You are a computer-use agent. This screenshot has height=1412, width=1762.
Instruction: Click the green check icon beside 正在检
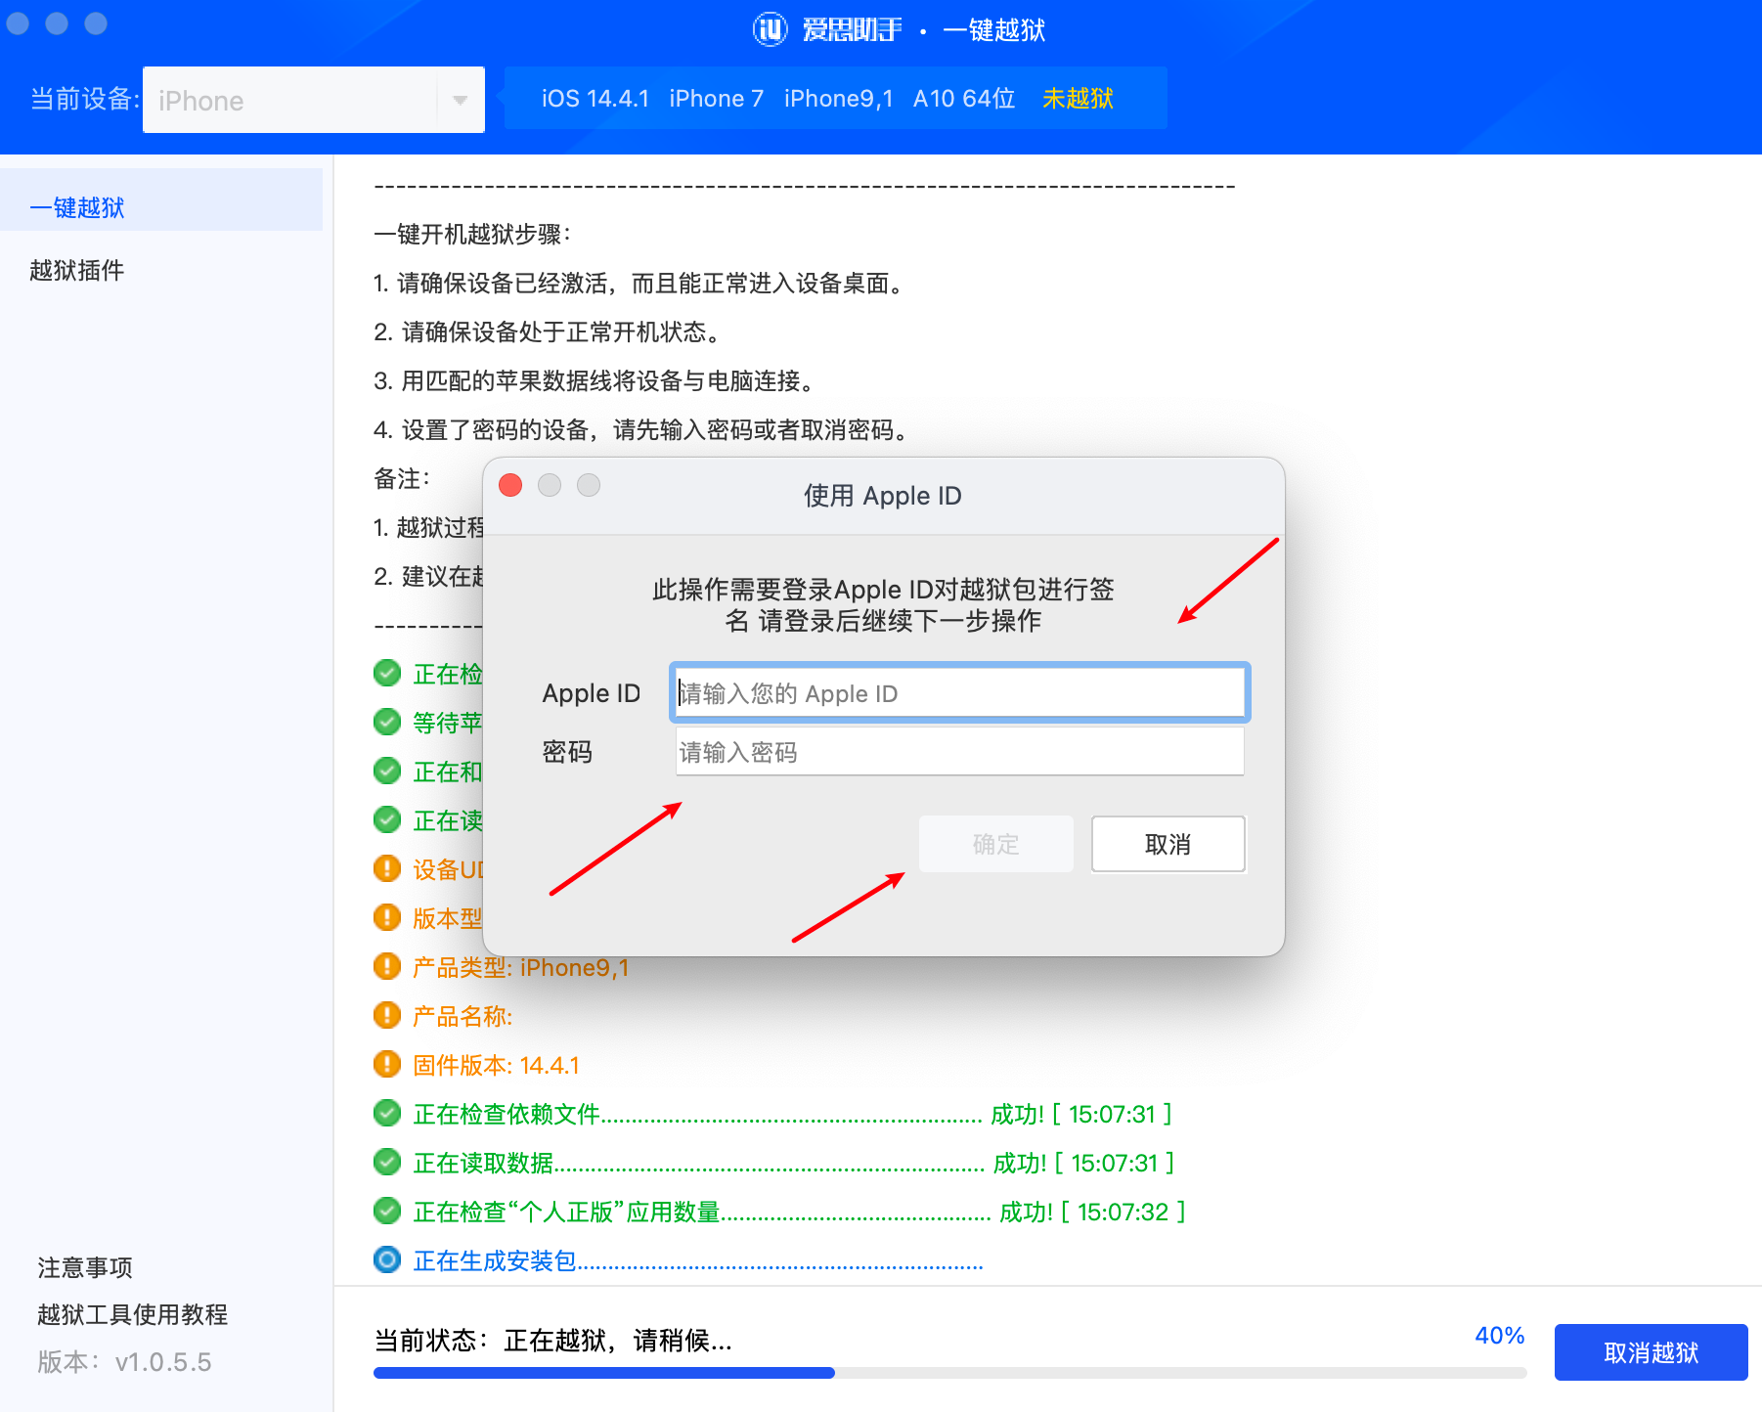pyautogui.click(x=387, y=673)
